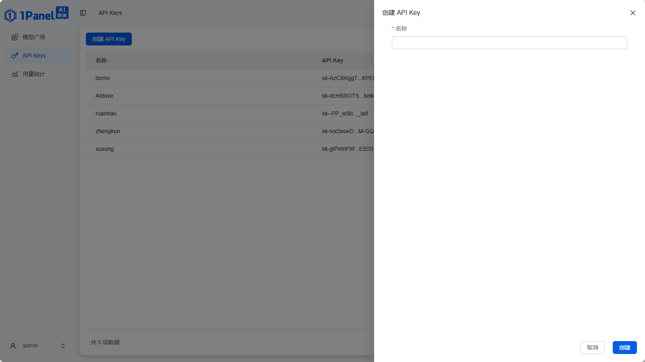
Task: Click the 1Panel AI logo
Action: pos(36,14)
